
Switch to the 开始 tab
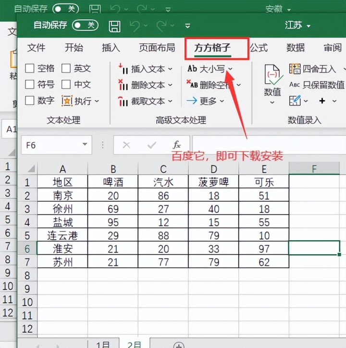point(74,48)
